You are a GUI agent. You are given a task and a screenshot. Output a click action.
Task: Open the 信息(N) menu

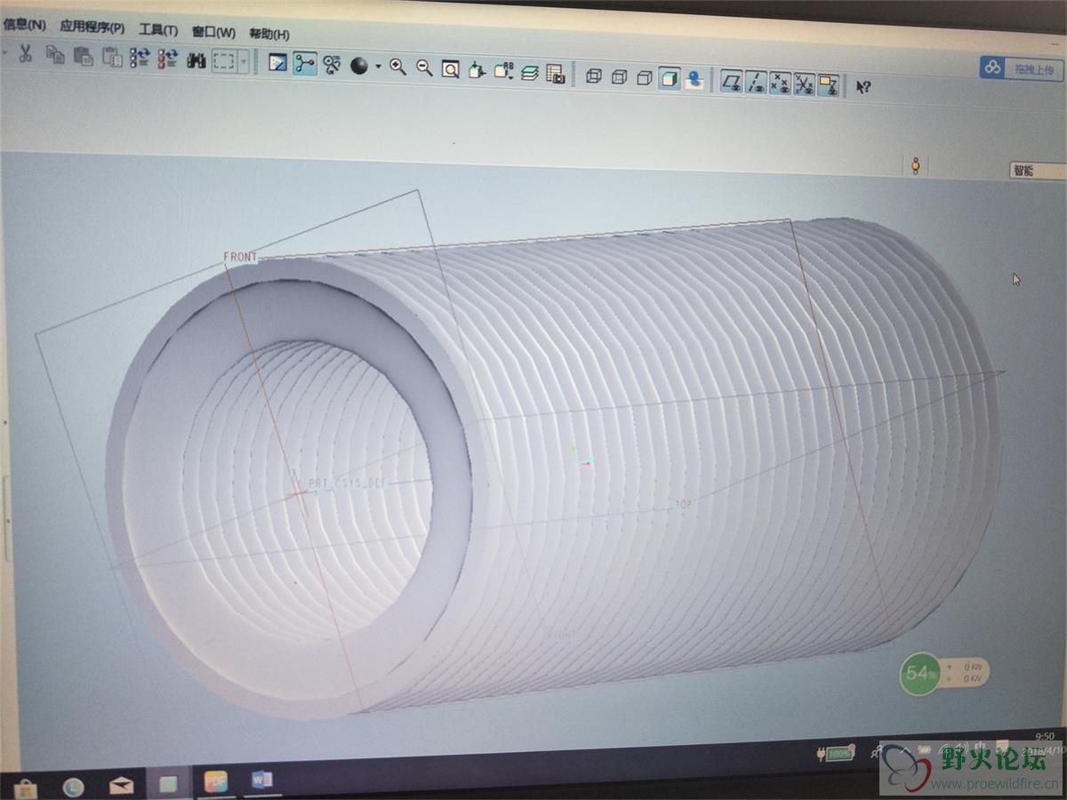click(x=24, y=24)
